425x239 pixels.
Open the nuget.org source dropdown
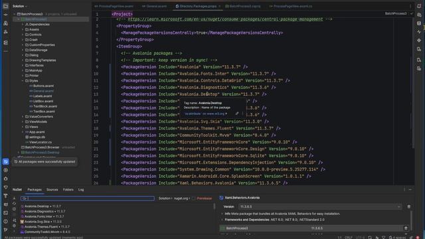pyautogui.click(x=182, y=199)
